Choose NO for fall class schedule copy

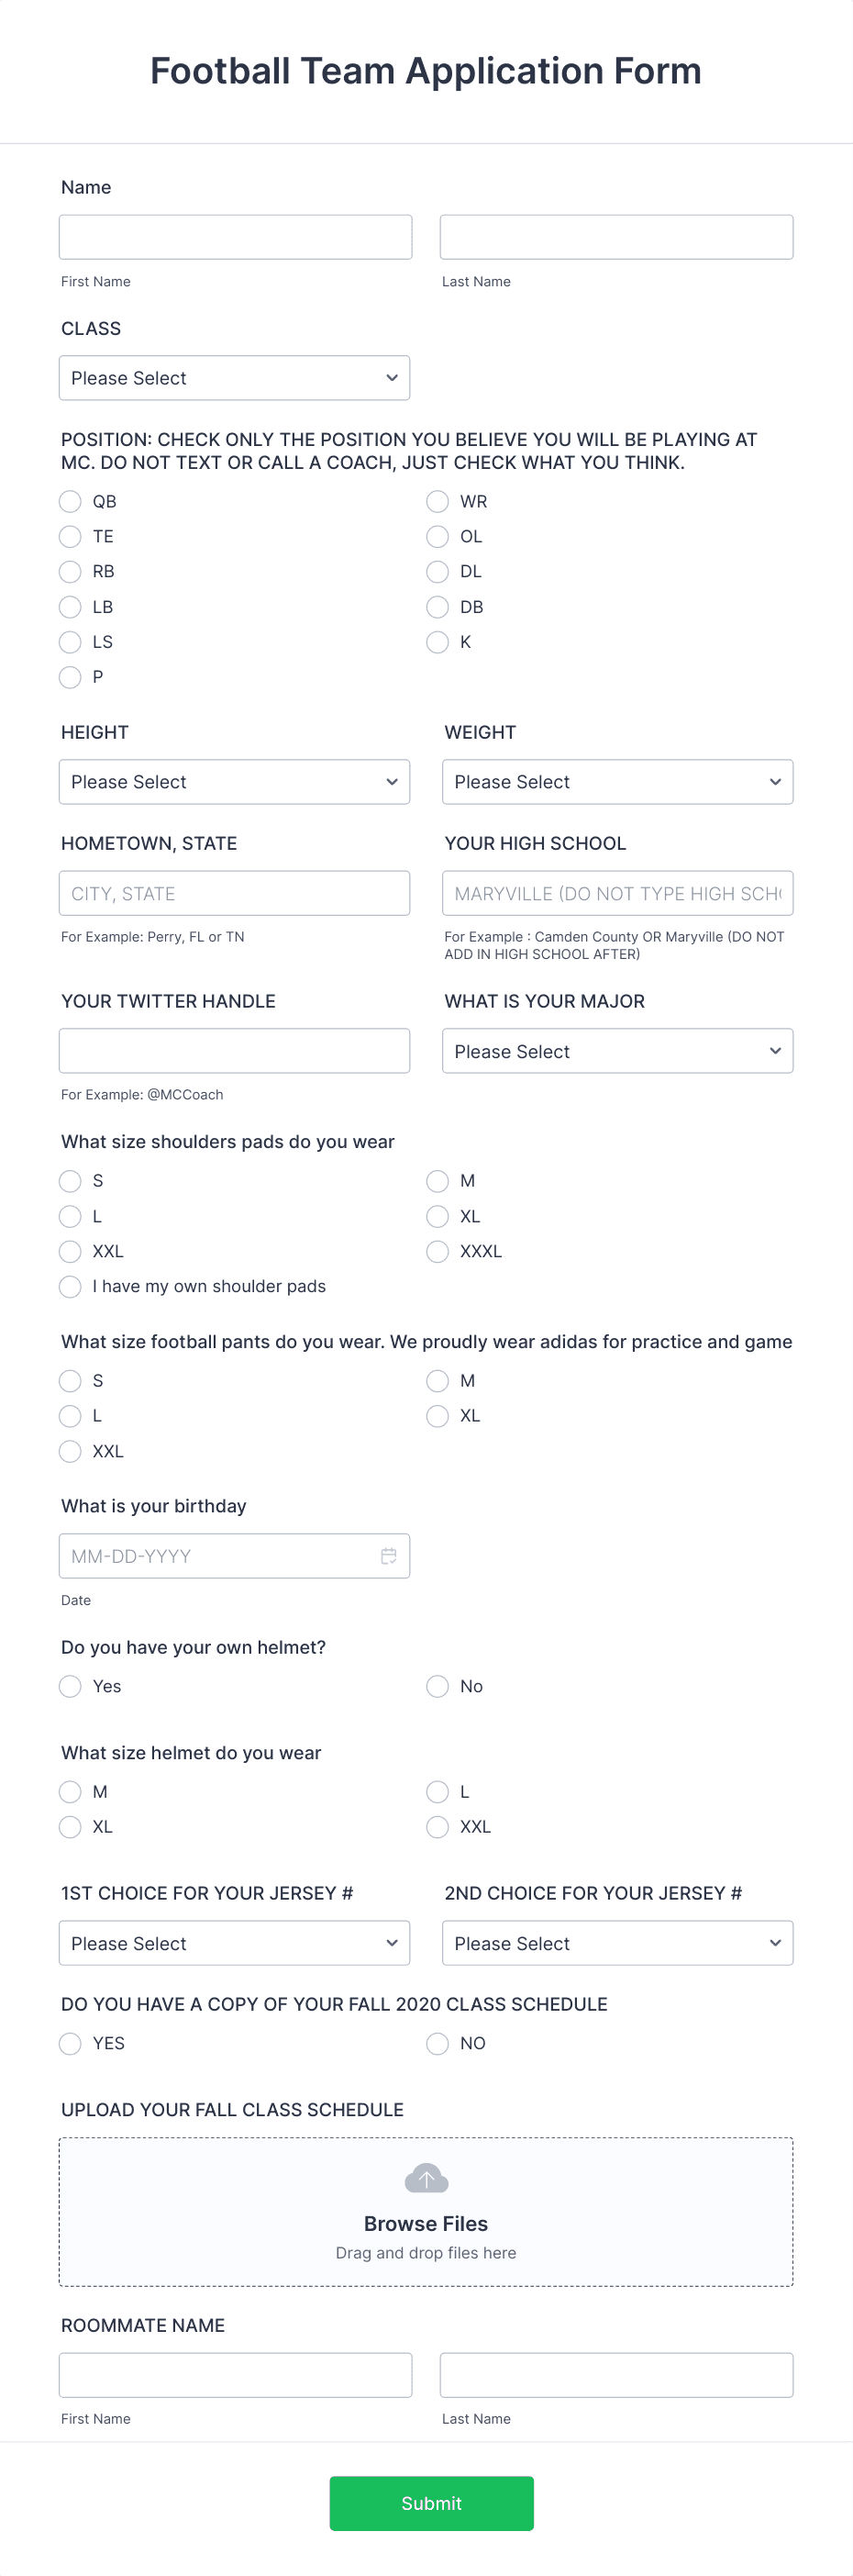(x=437, y=2043)
